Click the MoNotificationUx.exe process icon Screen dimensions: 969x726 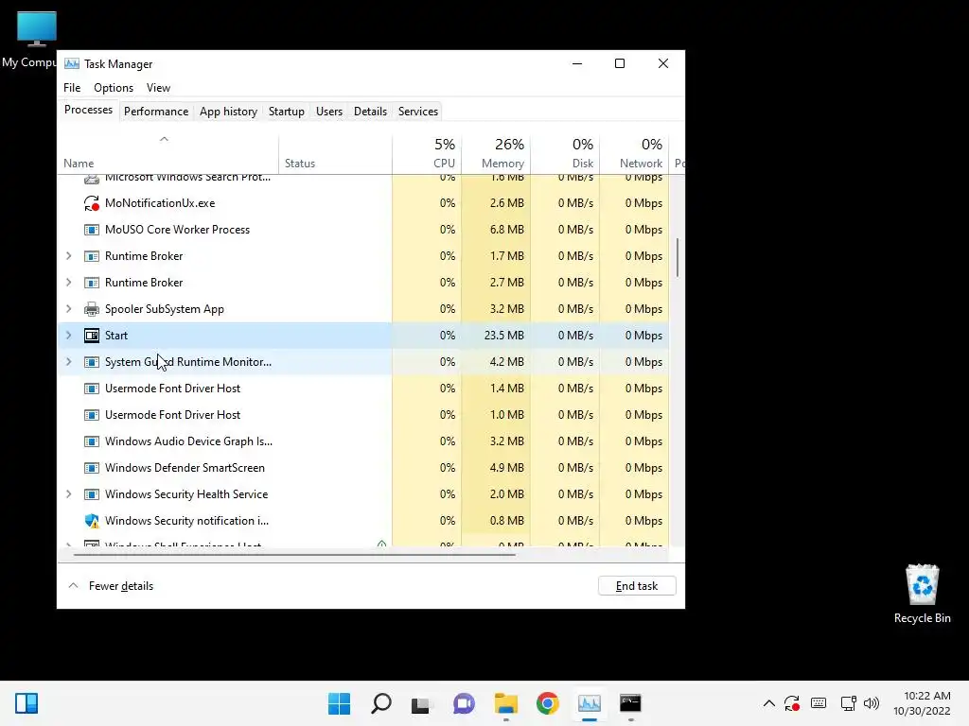tap(92, 203)
